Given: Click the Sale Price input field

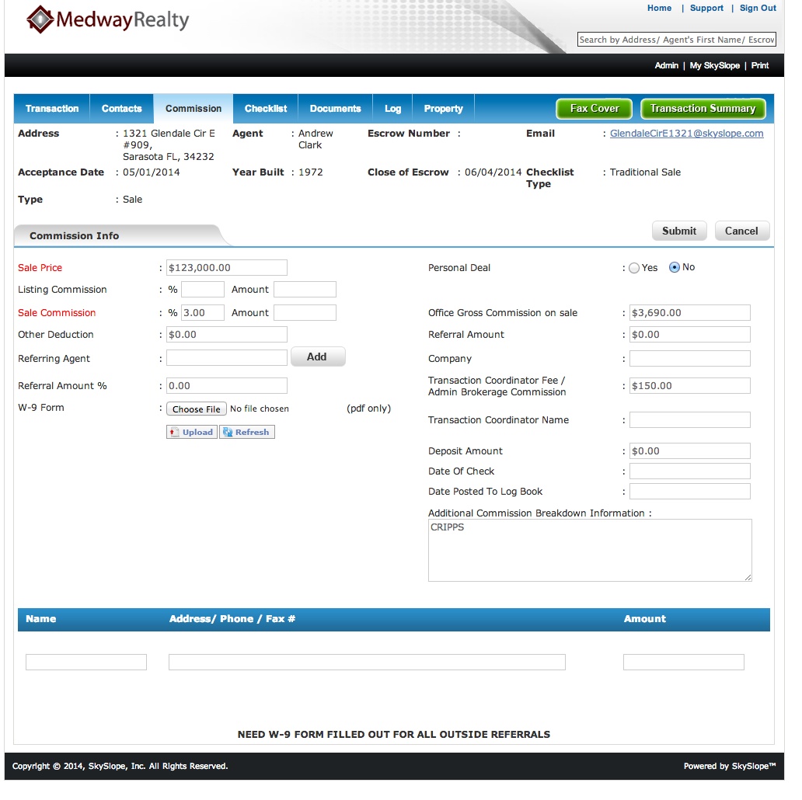Looking at the screenshot, I should (x=227, y=268).
